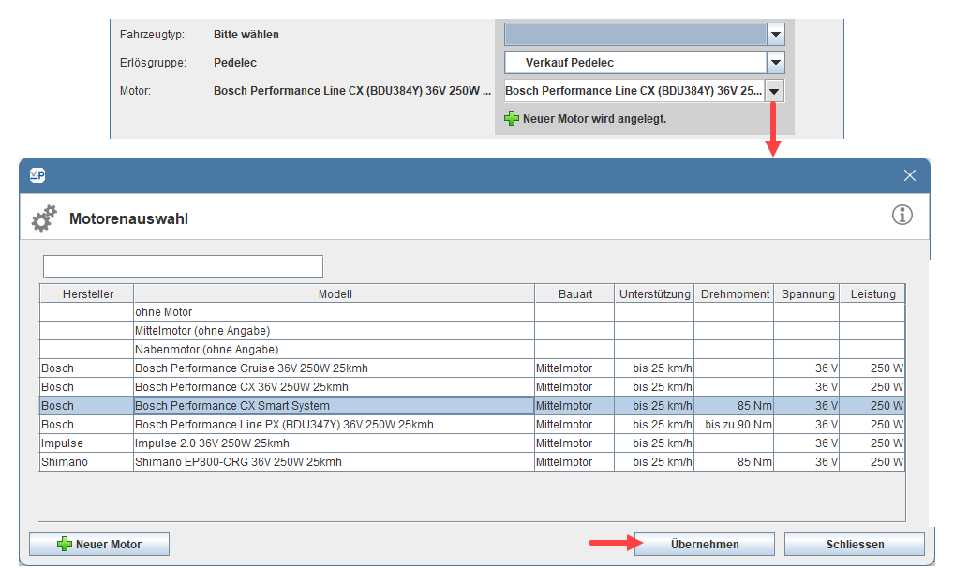The width and height of the screenshot is (954, 585).
Task: Select Bosch Performance CX 36V 250W 25kmh
Action: pyautogui.click(x=472, y=387)
